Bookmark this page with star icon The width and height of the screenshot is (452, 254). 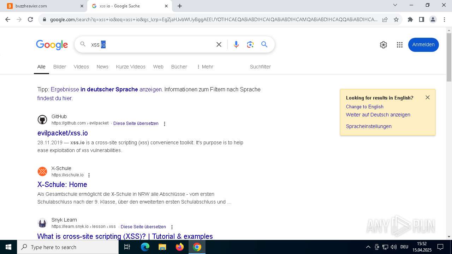396,19
